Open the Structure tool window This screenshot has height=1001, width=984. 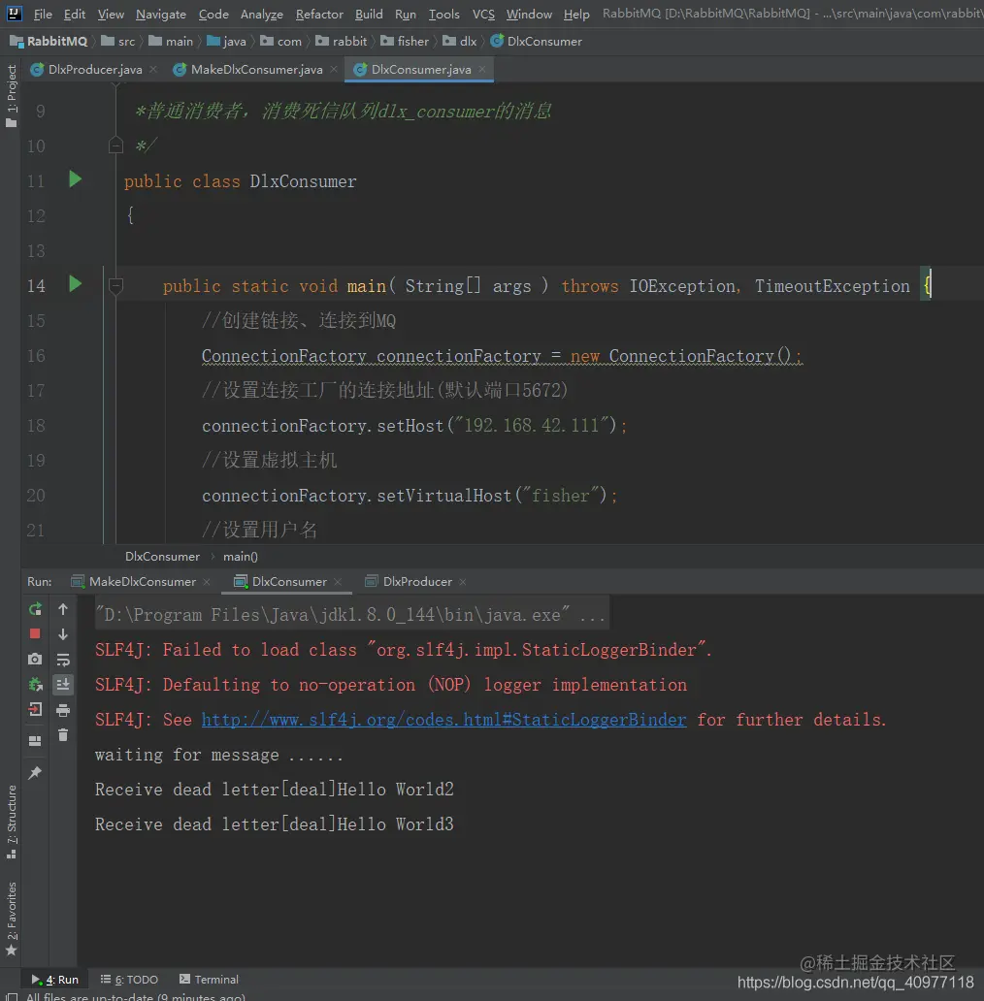(x=11, y=821)
